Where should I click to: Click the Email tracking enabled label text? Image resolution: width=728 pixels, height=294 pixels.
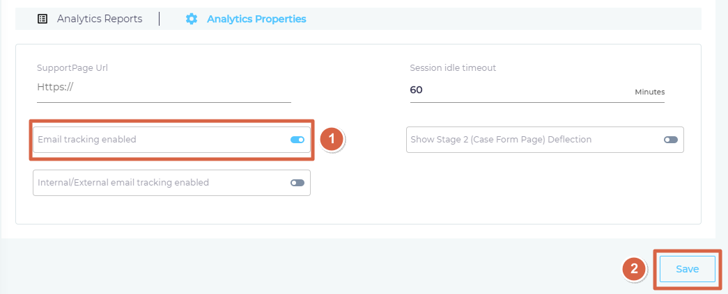pyautogui.click(x=87, y=140)
